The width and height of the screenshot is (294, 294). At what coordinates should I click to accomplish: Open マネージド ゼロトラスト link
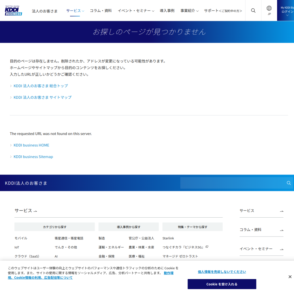180,256
